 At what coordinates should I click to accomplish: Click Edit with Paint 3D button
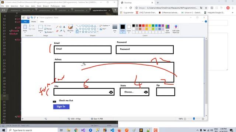click(176, 29)
